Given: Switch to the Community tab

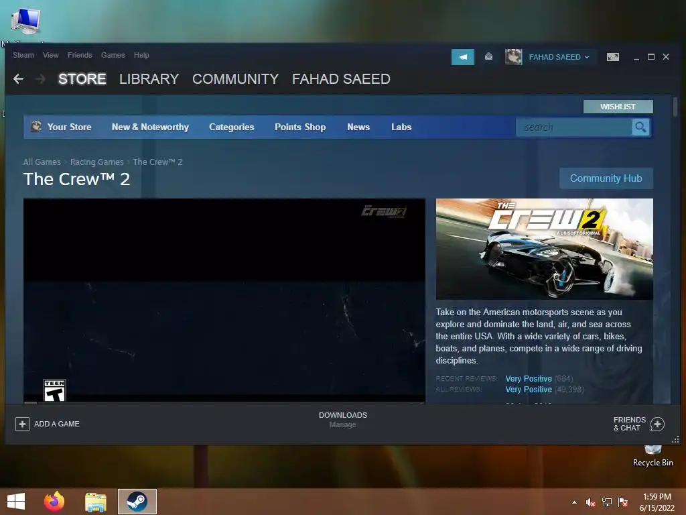Looking at the screenshot, I should click(x=235, y=79).
